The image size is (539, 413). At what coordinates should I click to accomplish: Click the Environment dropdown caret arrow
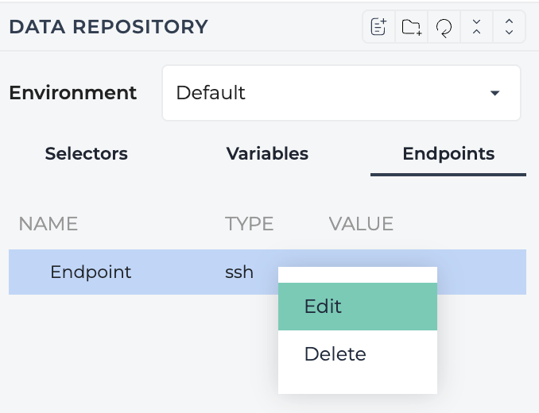click(494, 93)
